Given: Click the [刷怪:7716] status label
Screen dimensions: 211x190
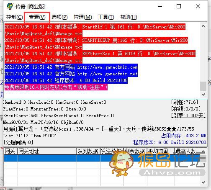Looking at the screenshot, I should 185,102.
